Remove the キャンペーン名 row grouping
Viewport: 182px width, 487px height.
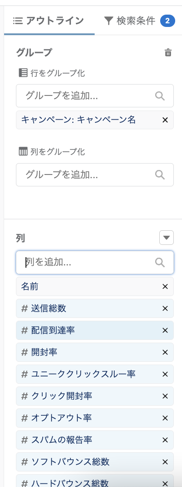(165, 120)
